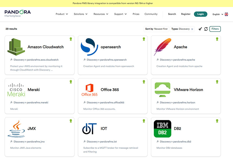Open the Pandora Marketplace logo home link
Viewport: 233px width, 159px height.
(17, 13)
